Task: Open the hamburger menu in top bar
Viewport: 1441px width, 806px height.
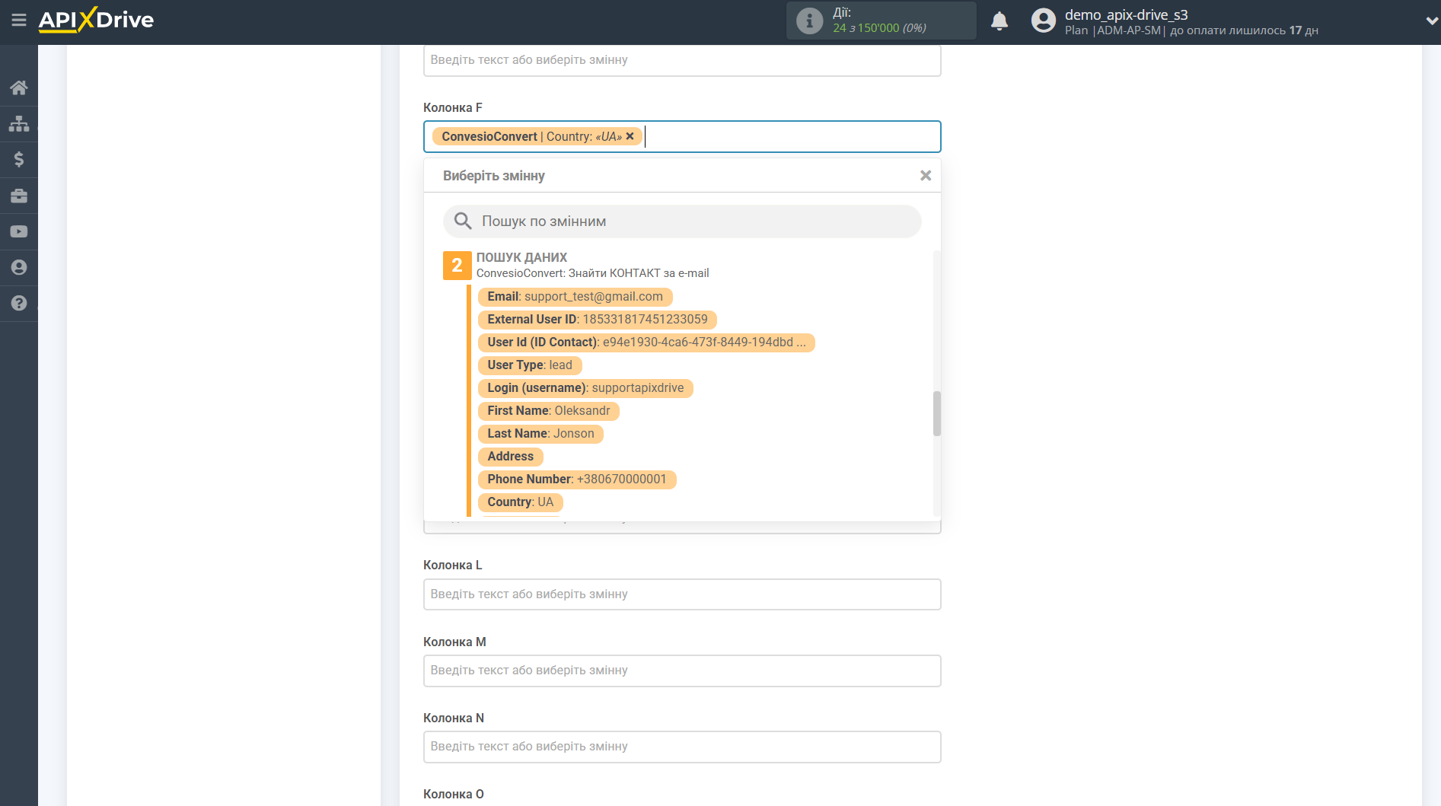Action: [x=19, y=21]
